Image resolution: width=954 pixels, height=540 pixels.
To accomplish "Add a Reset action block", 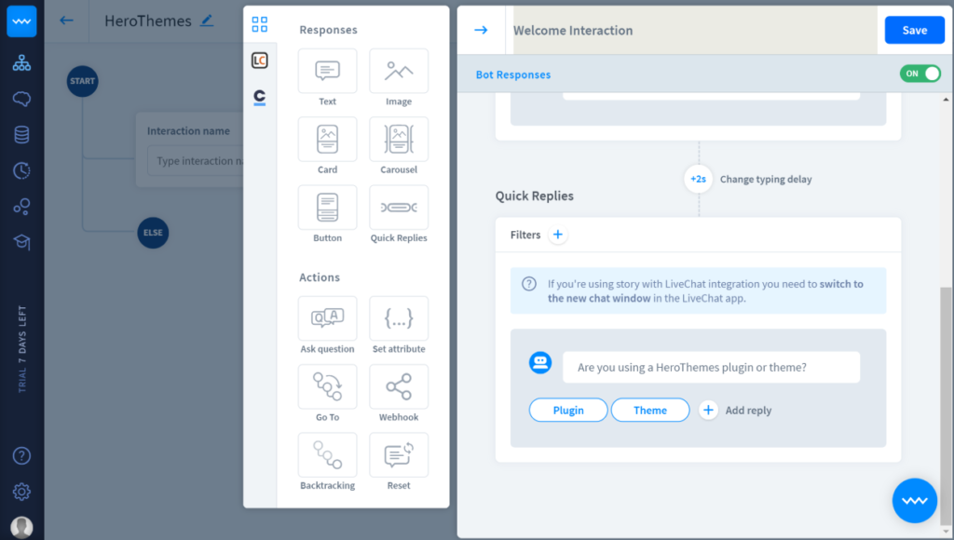I will point(399,455).
